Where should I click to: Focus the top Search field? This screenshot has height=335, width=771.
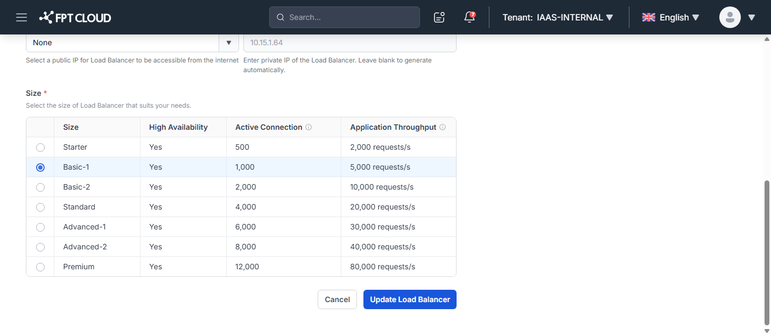coord(345,17)
